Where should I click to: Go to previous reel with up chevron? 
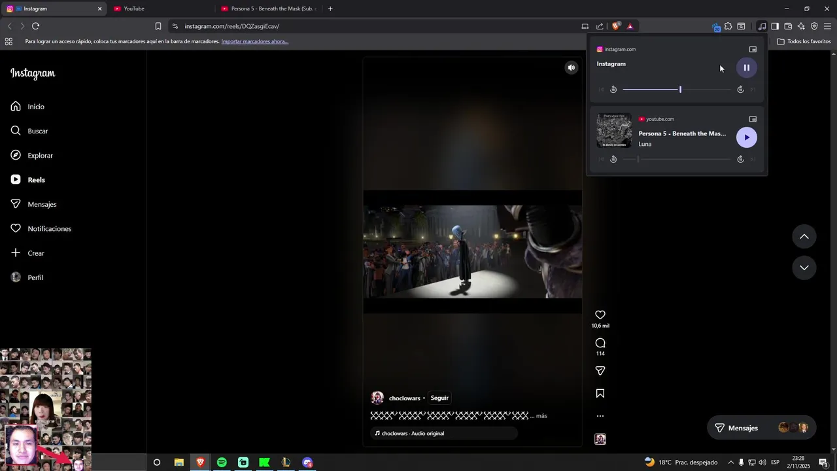(x=804, y=237)
